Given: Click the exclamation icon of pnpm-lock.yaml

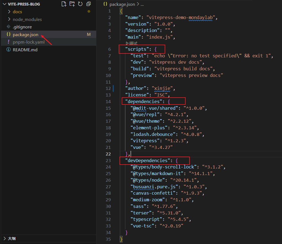Looking at the screenshot, I should tap(9, 42).
